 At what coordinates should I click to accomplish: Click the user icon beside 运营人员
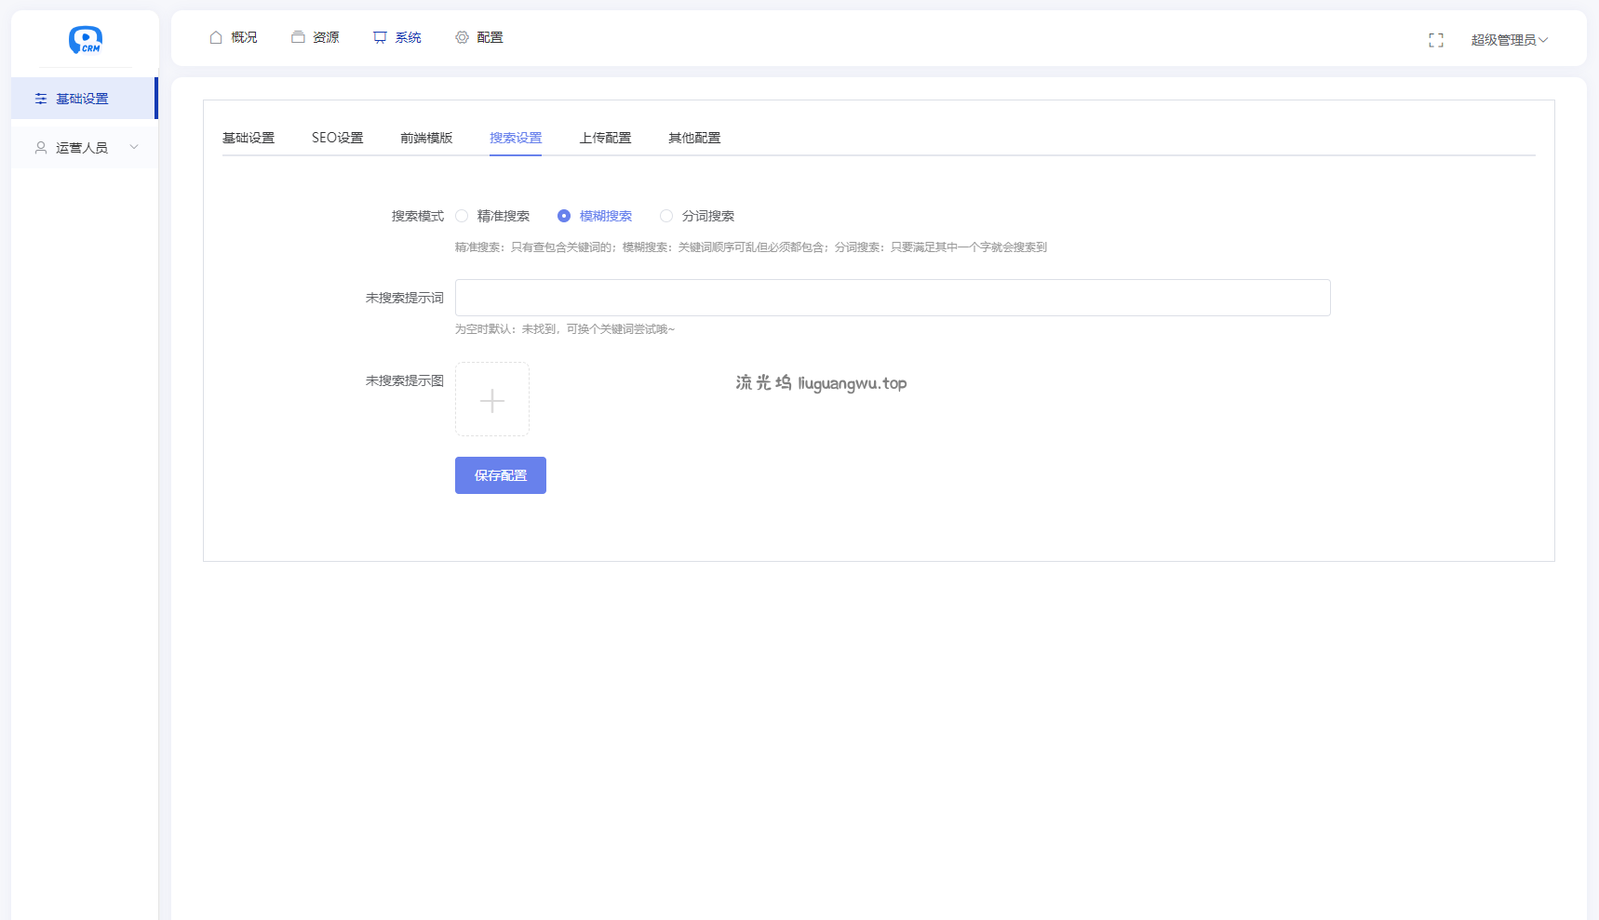click(41, 148)
